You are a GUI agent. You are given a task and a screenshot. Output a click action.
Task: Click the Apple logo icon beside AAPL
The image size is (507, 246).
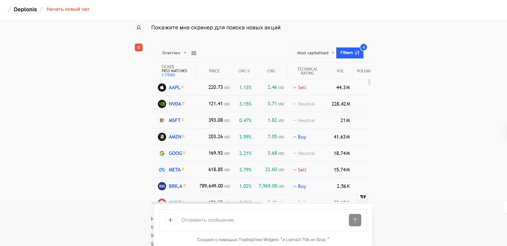162,87
